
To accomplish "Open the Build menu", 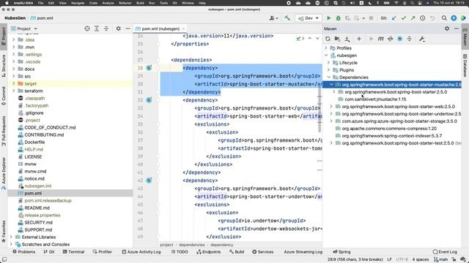I will click(140, 3).
